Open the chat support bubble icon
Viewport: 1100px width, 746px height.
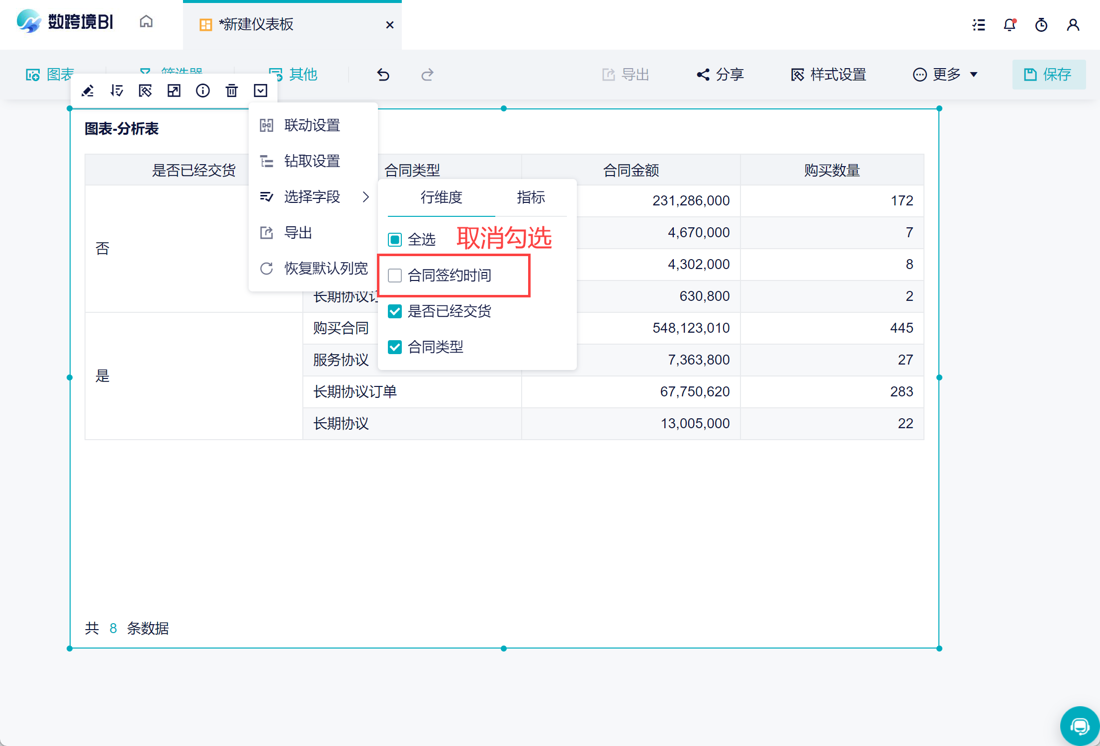(1080, 726)
